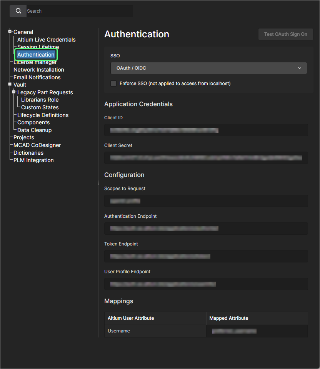Screen dimensions: 320x369
Task: Click the panel splitter handle dots
Action: tap(98, 182)
